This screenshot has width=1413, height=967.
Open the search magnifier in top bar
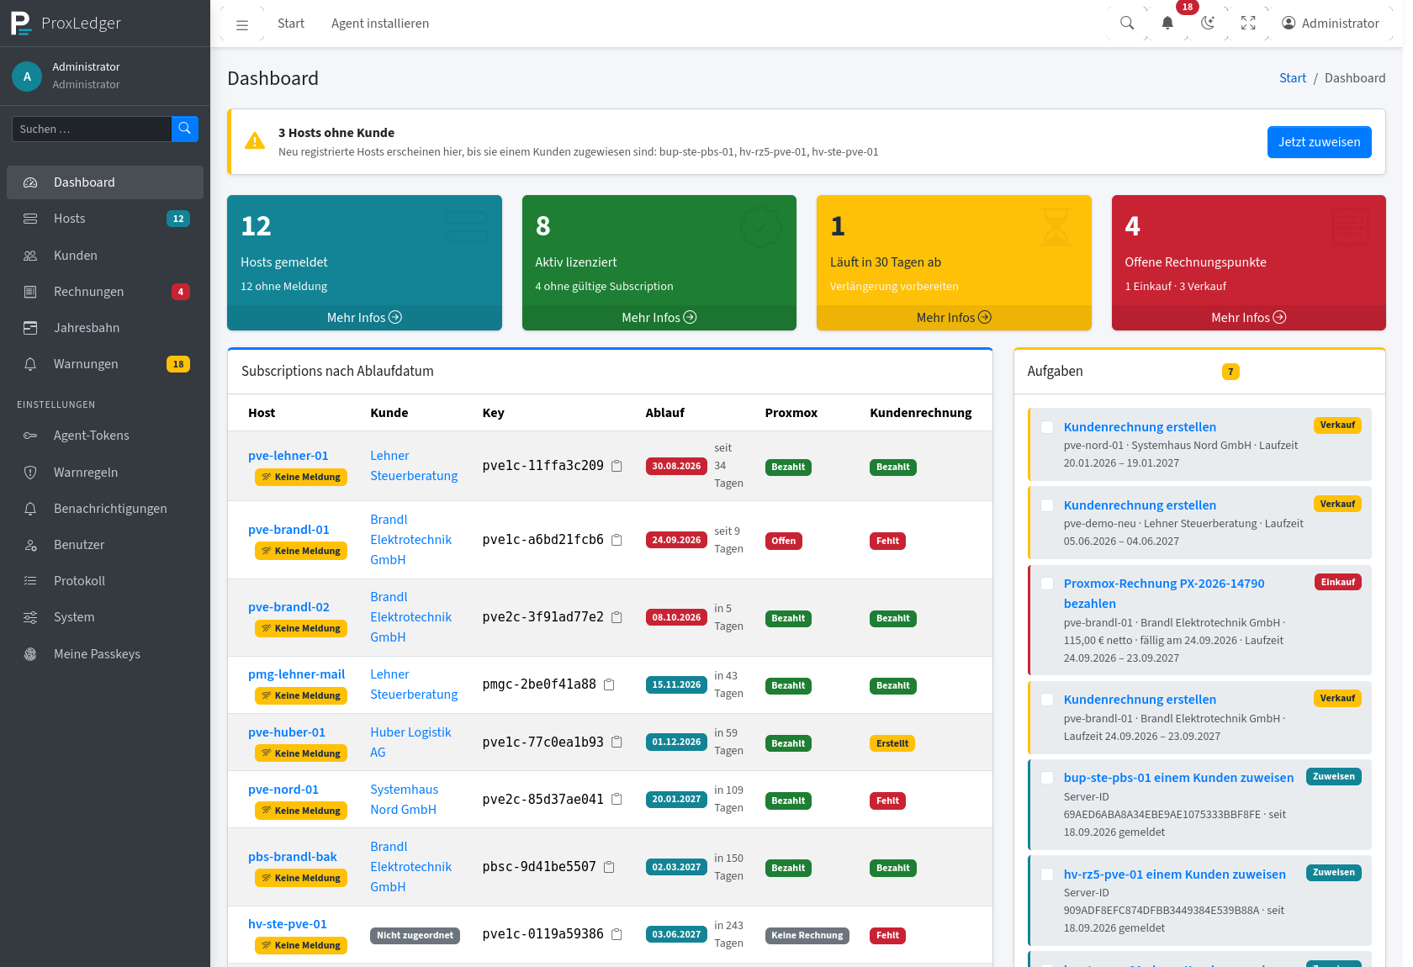pyautogui.click(x=1127, y=24)
